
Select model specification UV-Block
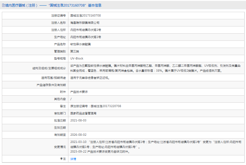tap(77, 59)
